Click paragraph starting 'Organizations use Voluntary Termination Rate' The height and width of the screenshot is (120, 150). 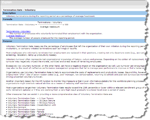[x=76, y=75]
